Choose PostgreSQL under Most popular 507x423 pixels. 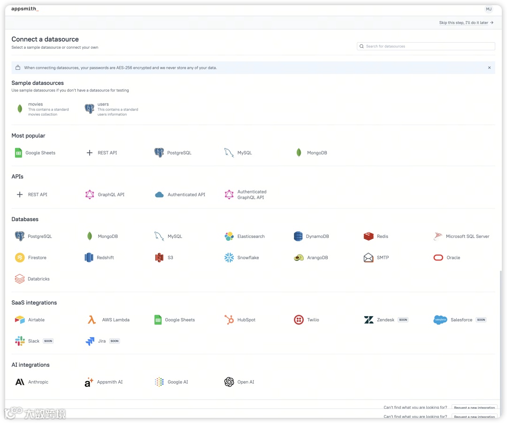point(173,153)
